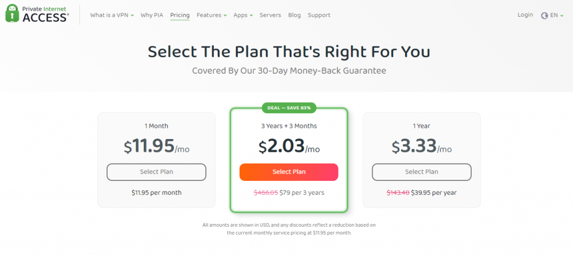Click the DEAL — SAVE 83% badge
Viewport: 573px width, 258px height.
(289, 108)
